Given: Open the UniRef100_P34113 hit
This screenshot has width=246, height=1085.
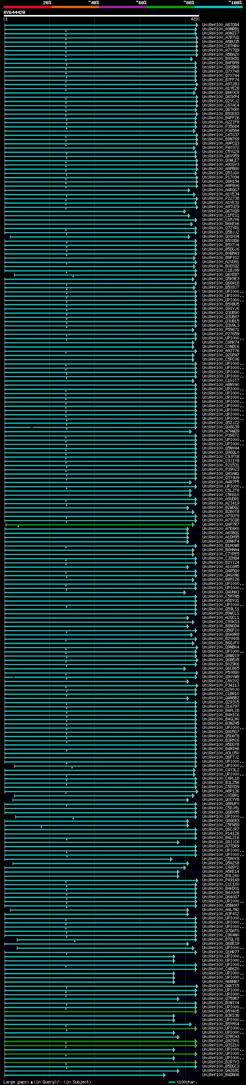Looking at the screenshot, I should 221,685.
